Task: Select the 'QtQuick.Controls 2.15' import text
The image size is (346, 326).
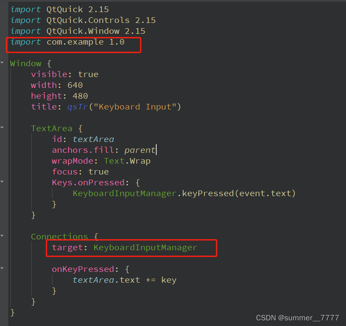Action: pos(101,20)
